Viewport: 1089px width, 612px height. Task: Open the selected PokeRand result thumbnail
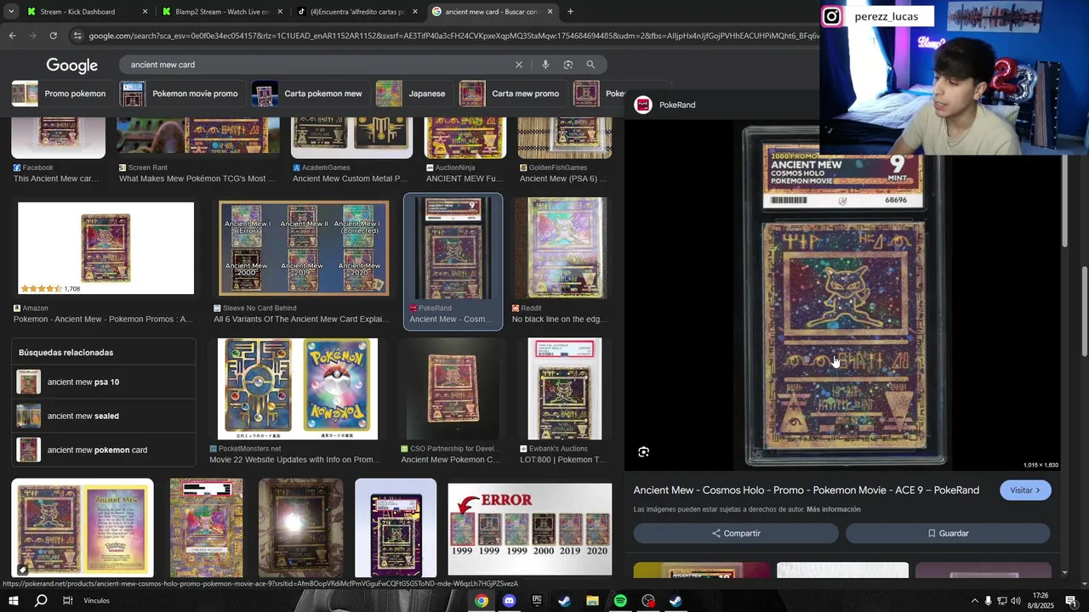(x=453, y=248)
